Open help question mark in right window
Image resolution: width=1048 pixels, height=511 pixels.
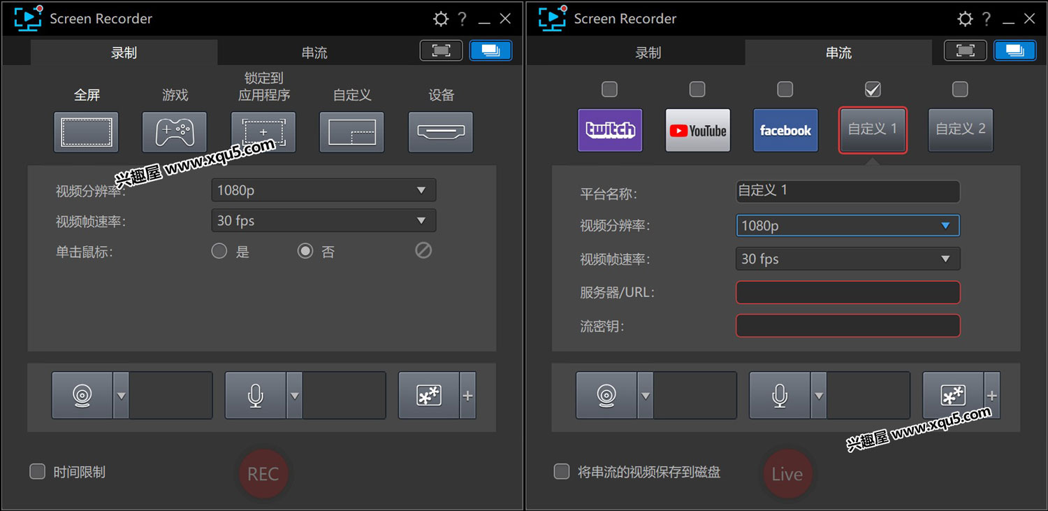pos(987,19)
